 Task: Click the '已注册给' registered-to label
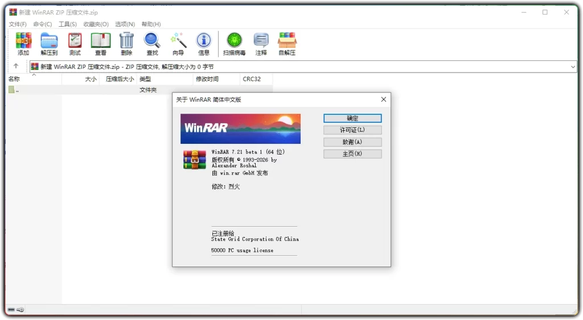click(x=223, y=233)
